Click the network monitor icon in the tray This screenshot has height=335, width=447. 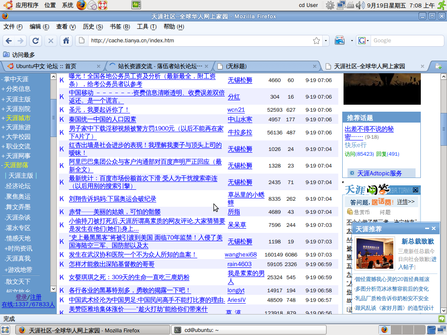(340, 5)
